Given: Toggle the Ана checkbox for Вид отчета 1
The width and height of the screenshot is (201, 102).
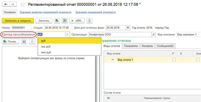Looking at the screenshot, I should (198, 60).
